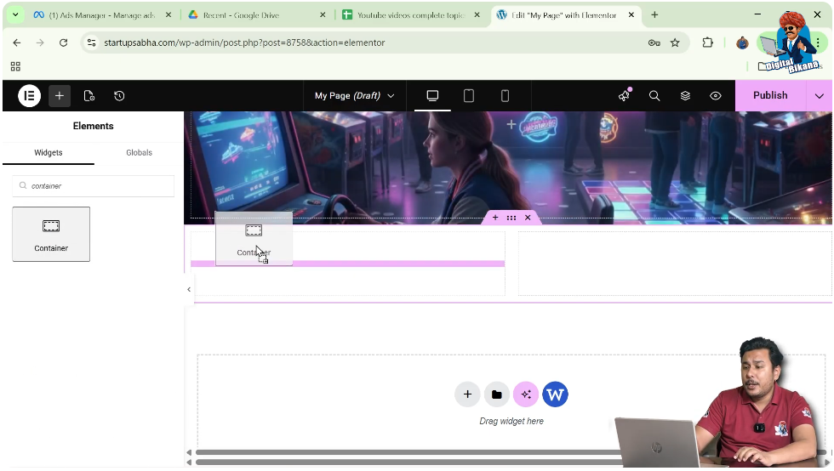Open the Document Settings icon
Image resolution: width=834 pixels, height=471 pixels.
(x=89, y=96)
